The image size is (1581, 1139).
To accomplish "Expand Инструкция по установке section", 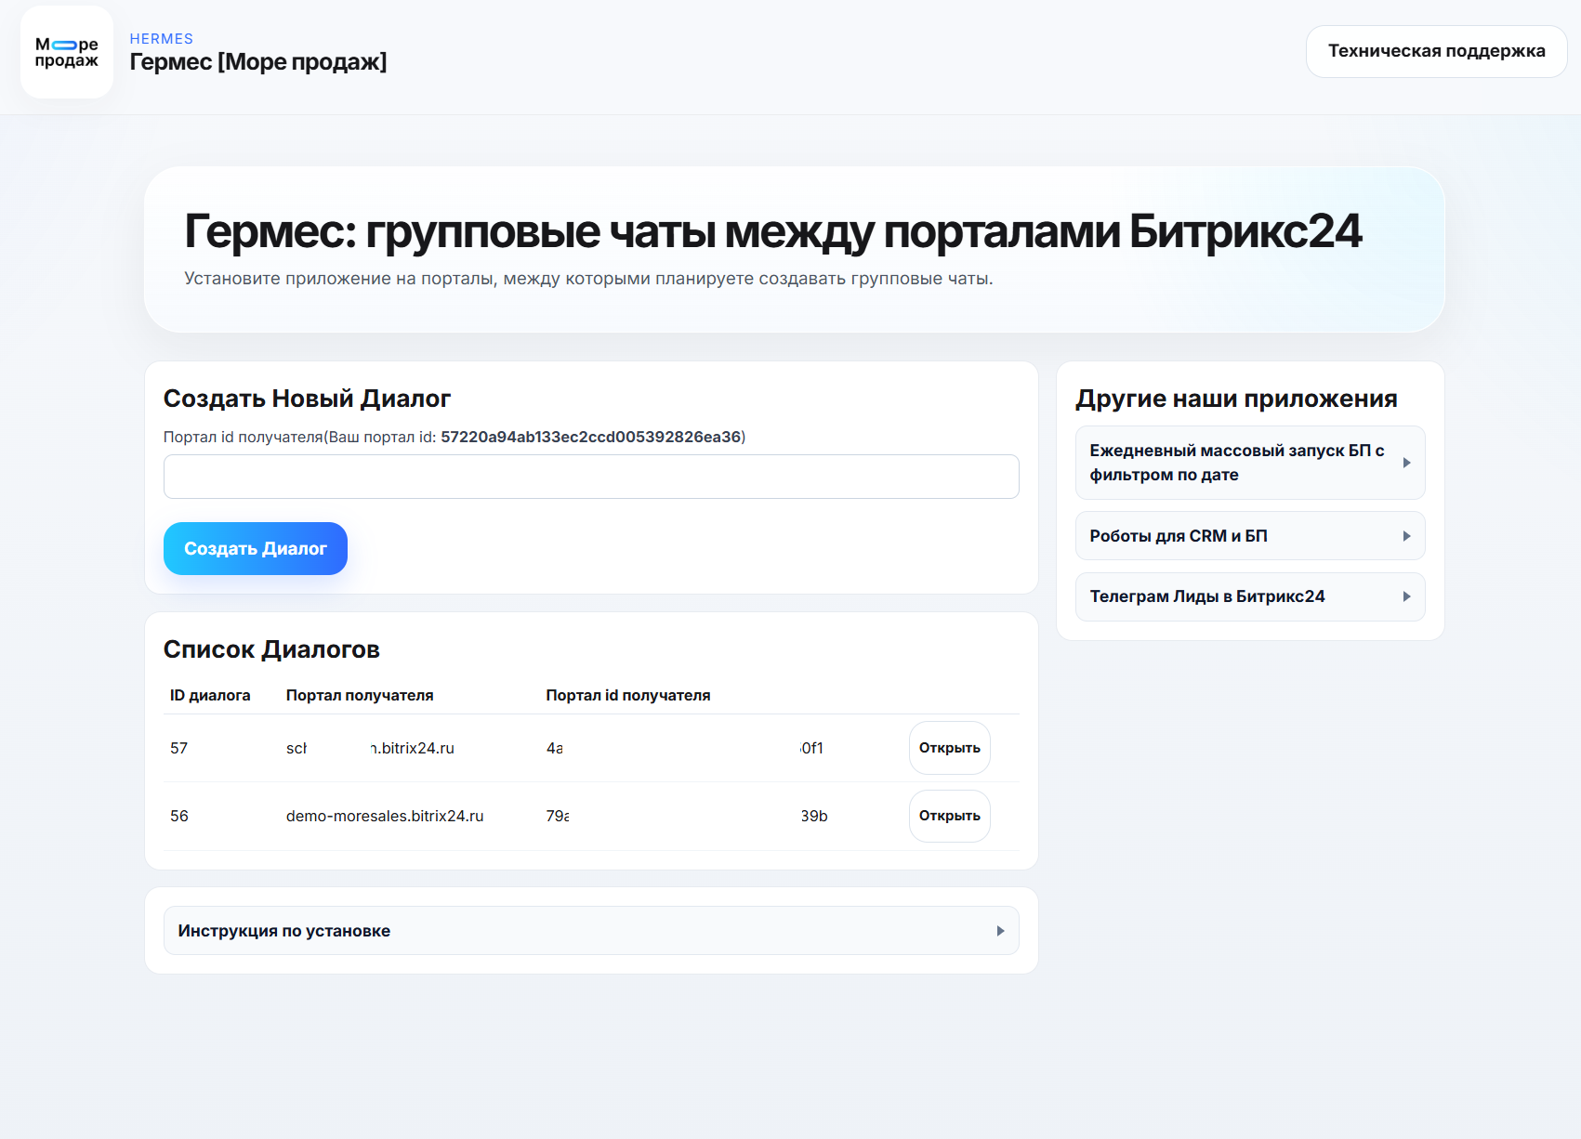I will [591, 931].
